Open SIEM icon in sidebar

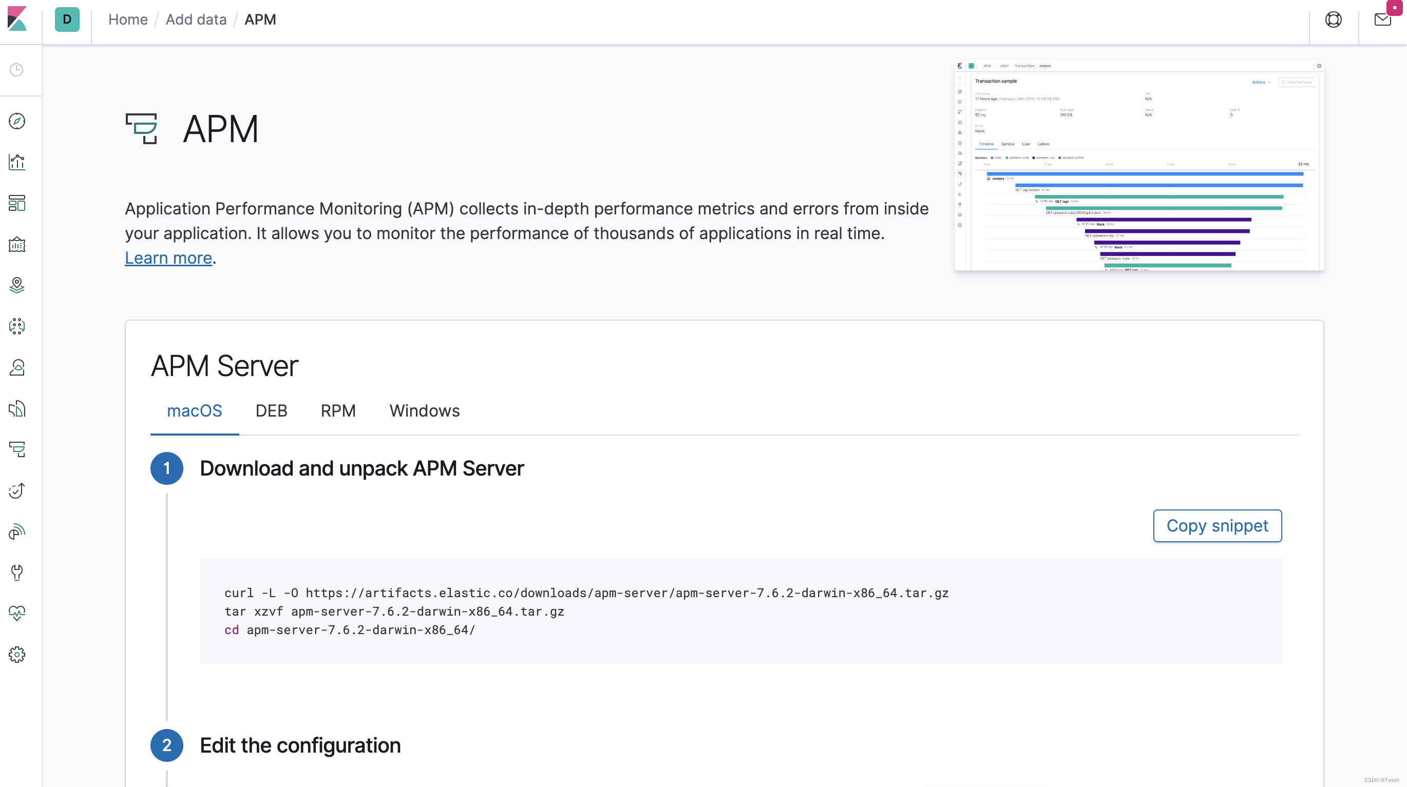(17, 531)
